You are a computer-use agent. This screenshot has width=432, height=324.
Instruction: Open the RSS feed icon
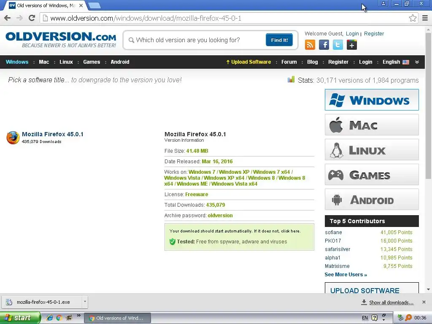click(310, 45)
